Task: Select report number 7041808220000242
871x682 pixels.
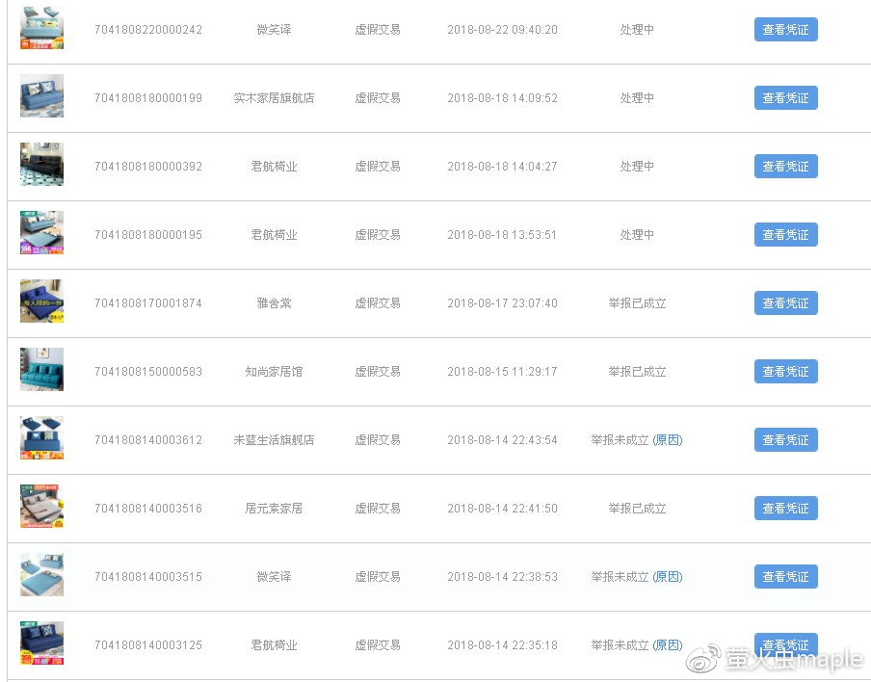Action: click(148, 30)
